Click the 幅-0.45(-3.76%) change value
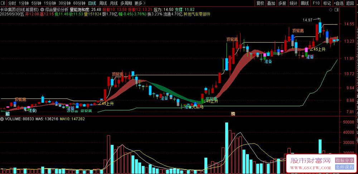This screenshot has height=174, width=358. coord(132,14)
